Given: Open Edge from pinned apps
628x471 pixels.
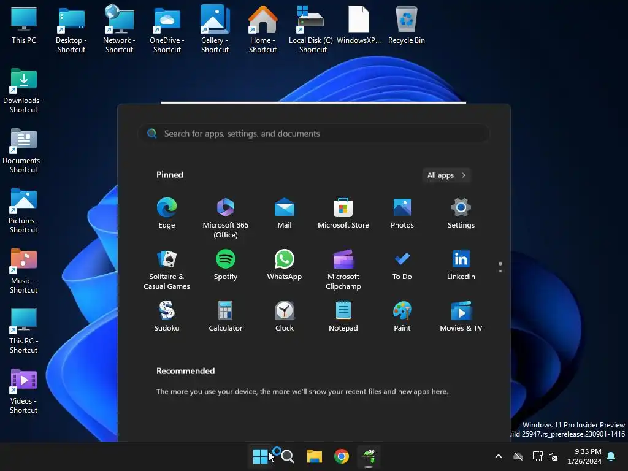Looking at the screenshot, I should click(167, 213).
